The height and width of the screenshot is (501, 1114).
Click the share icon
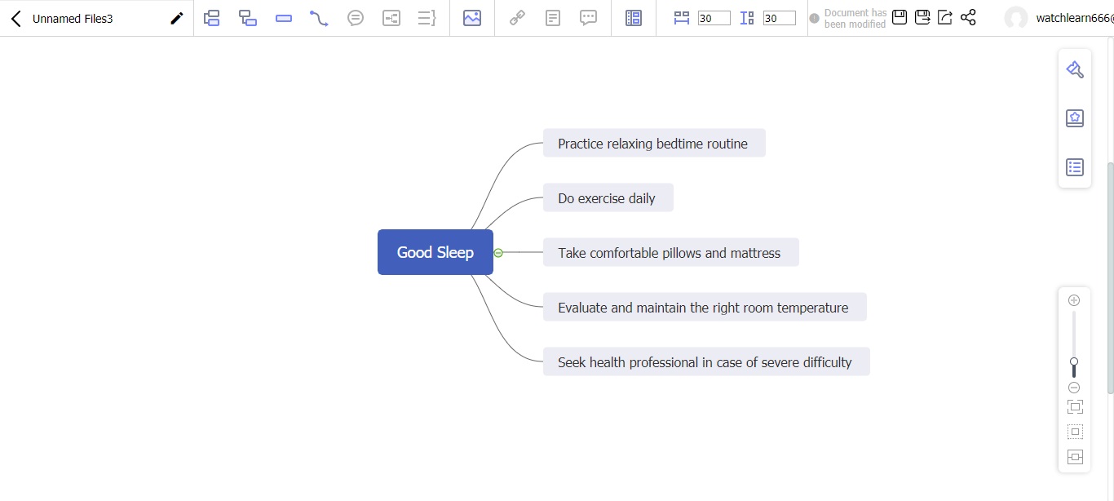pyautogui.click(x=968, y=17)
